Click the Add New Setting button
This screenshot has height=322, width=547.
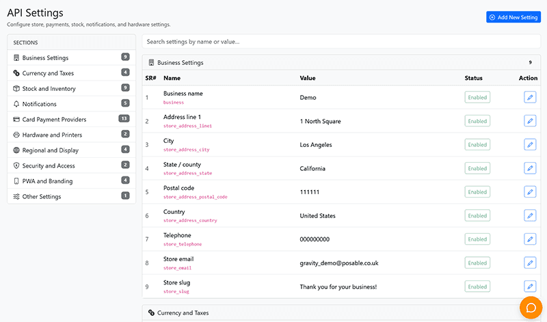click(513, 17)
